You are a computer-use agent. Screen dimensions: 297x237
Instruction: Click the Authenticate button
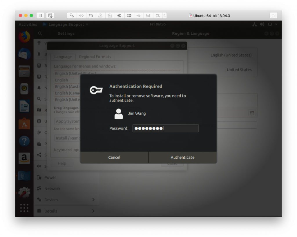click(183, 157)
